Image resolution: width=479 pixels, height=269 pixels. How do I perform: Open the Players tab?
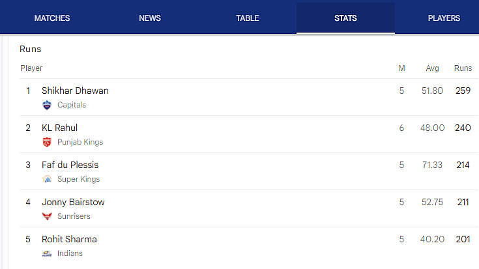pos(444,18)
